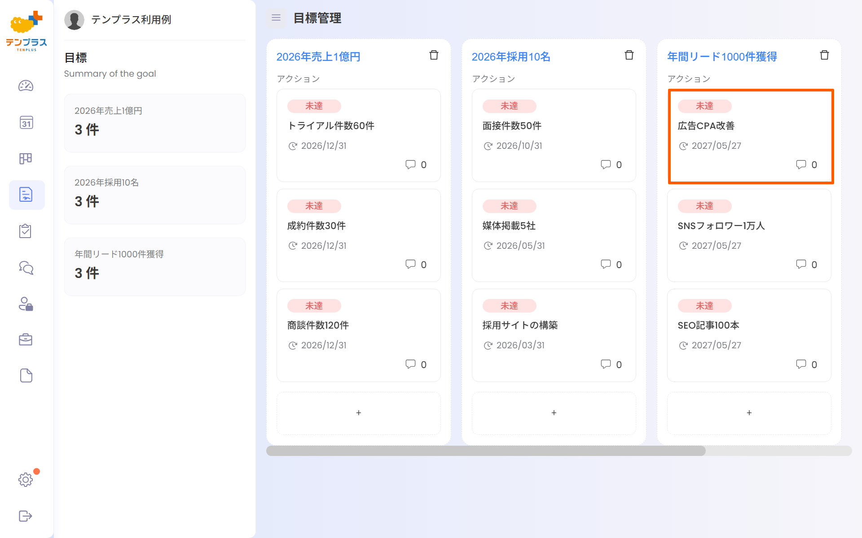Open the kanban board icon in sidebar
This screenshot has width=862, height=538.
point(26,158)
